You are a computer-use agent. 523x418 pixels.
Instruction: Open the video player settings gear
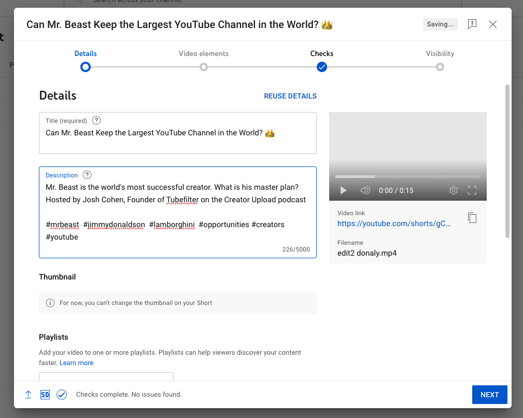[454, 190]
